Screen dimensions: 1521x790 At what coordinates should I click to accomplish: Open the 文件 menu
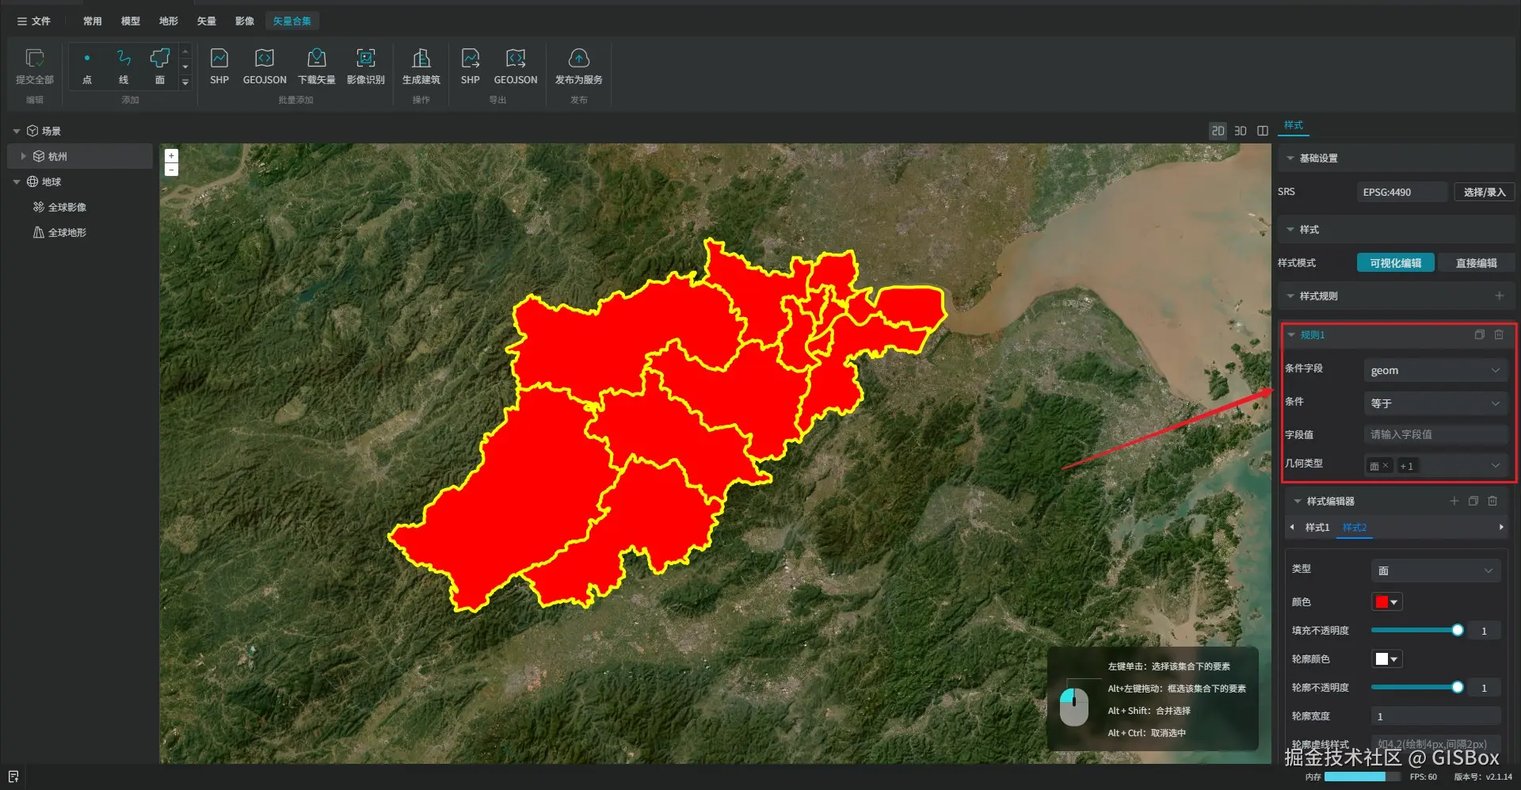click(34, 21)
